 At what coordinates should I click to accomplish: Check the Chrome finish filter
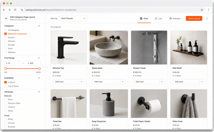click(5, 123)
